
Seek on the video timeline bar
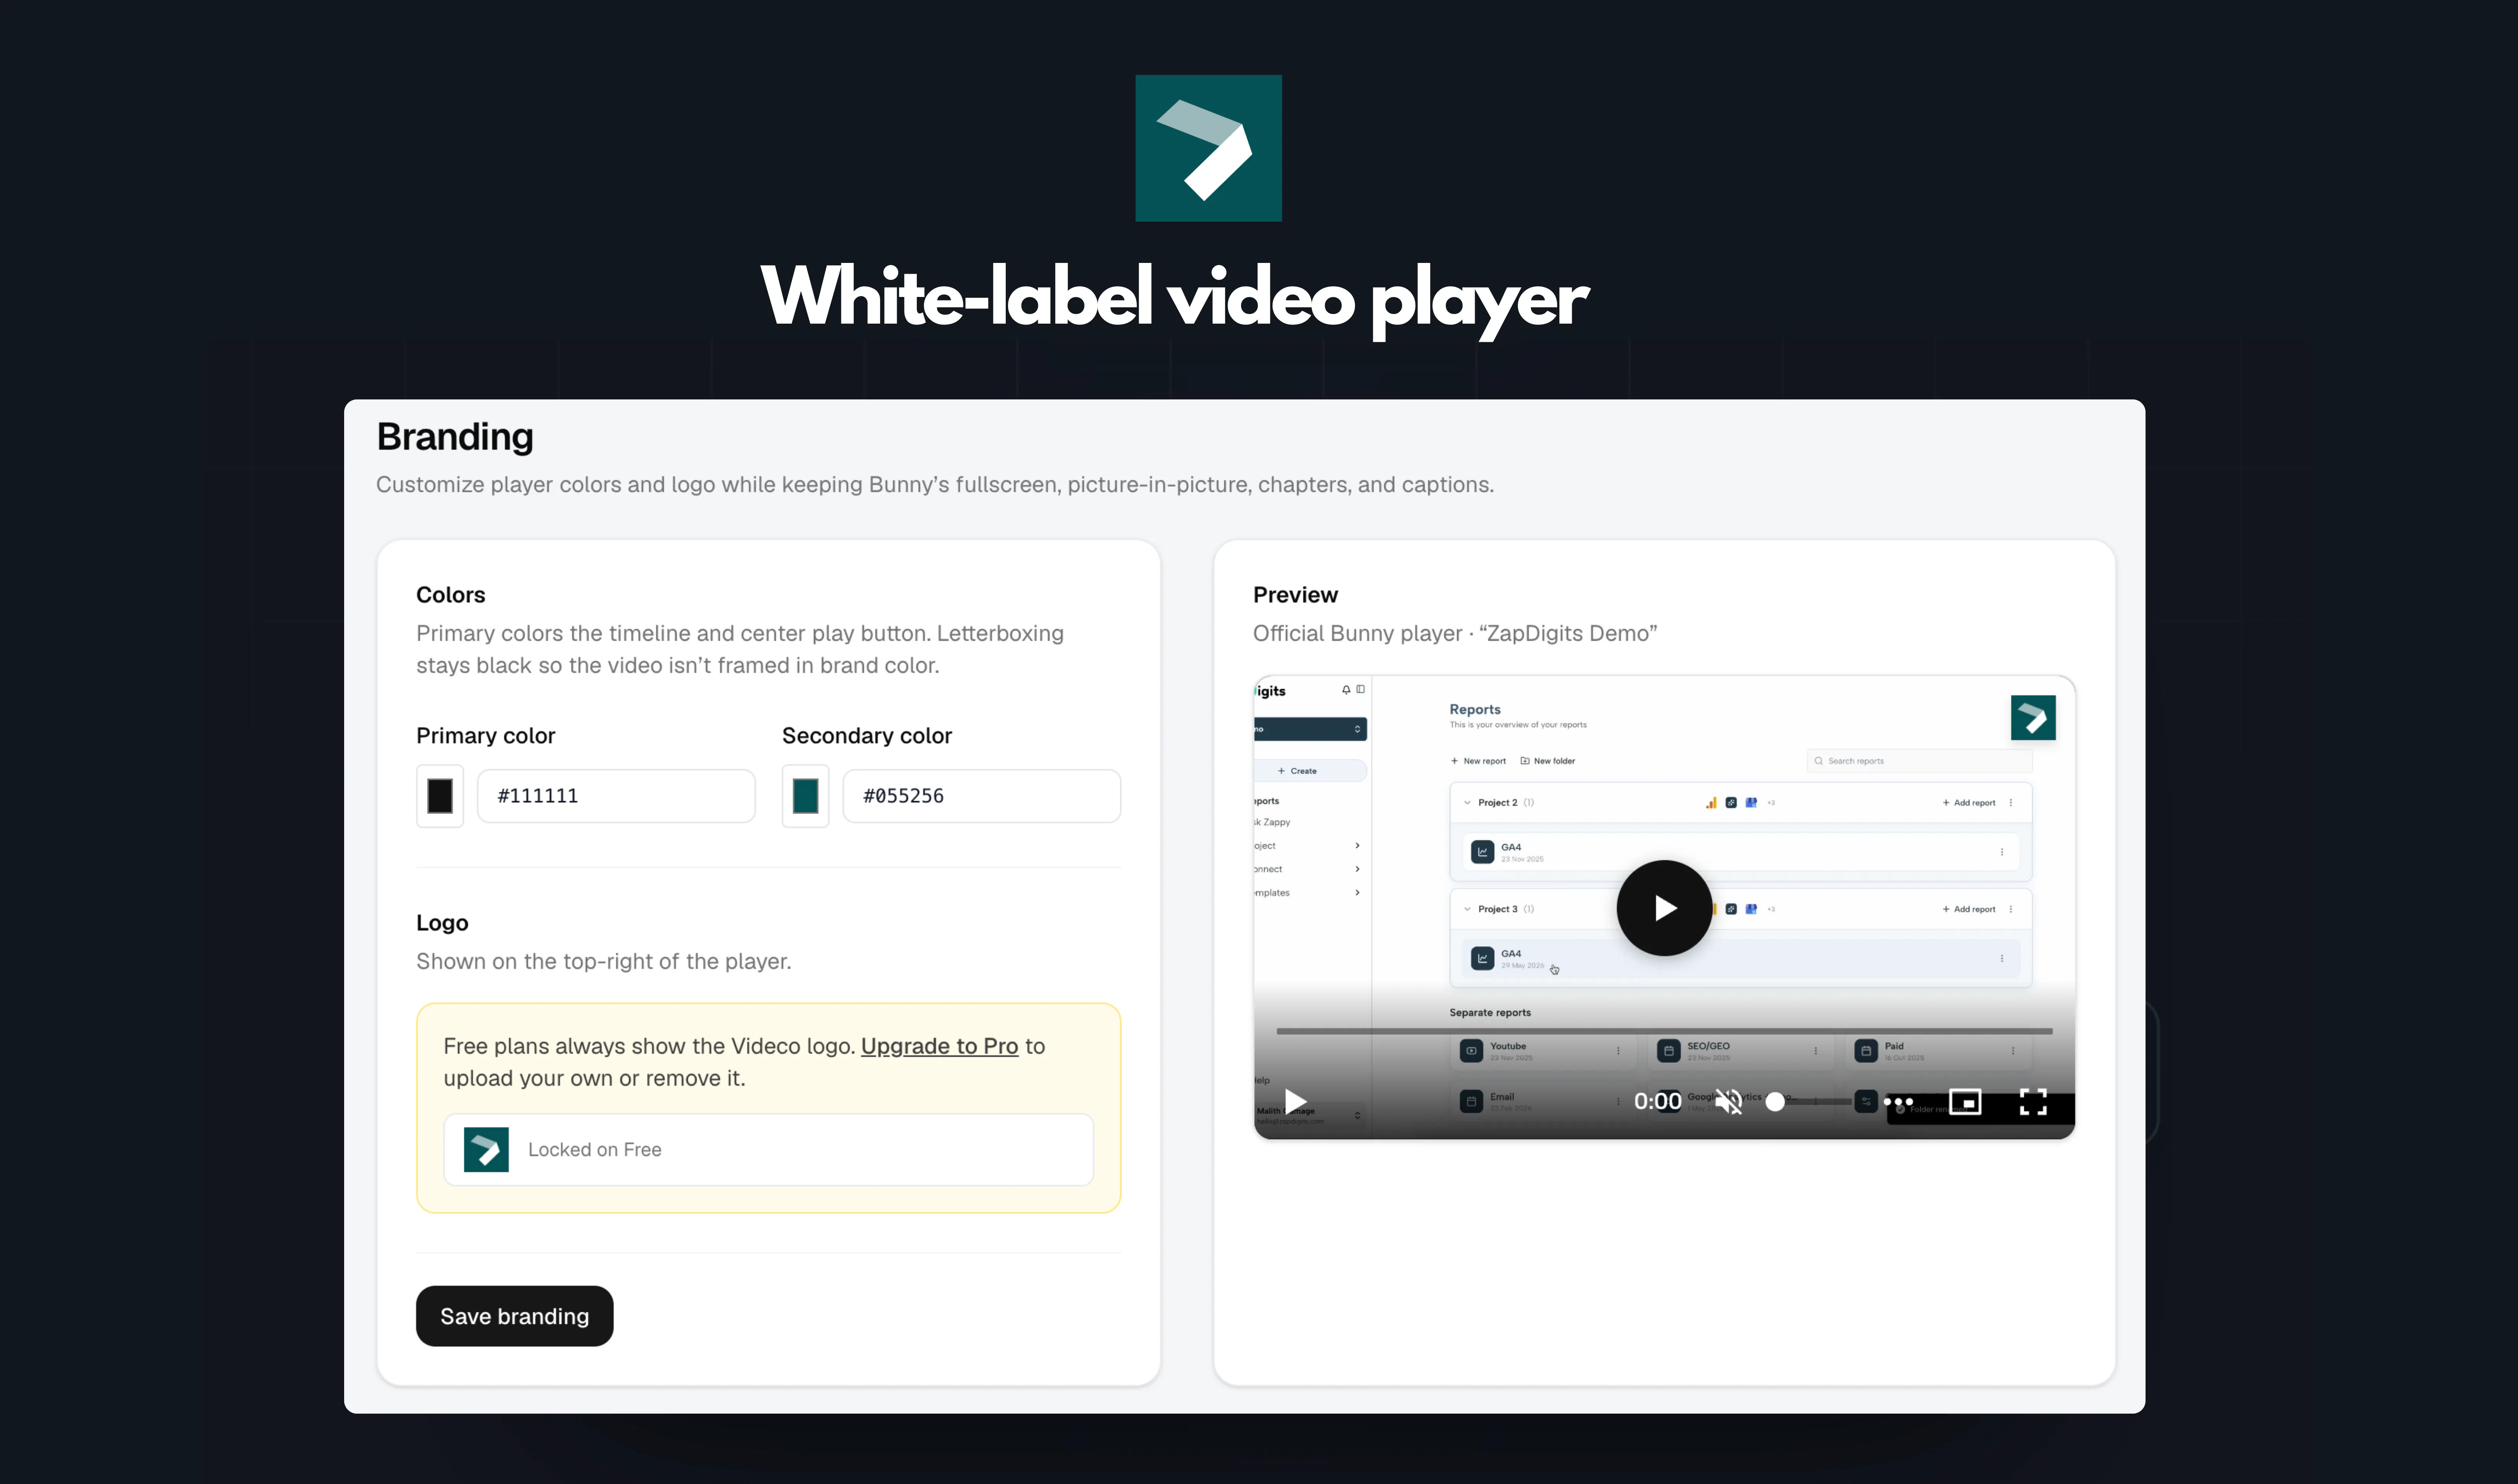pos(1664,1030)
